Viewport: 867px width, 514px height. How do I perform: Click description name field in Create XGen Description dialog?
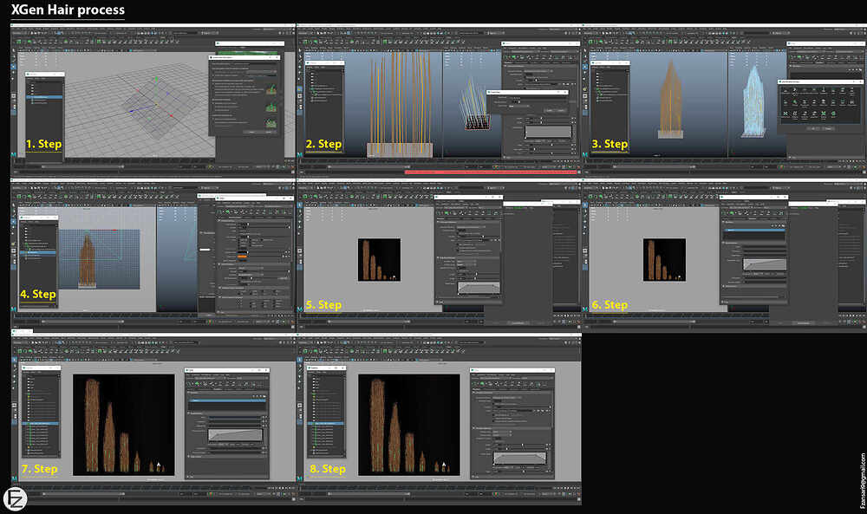click(254, 63)
